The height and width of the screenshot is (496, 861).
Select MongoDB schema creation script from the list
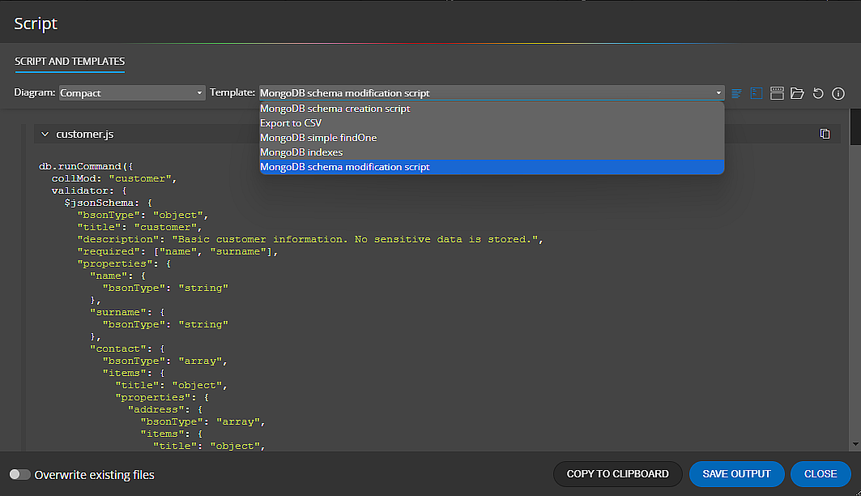(x=334, y=108)
